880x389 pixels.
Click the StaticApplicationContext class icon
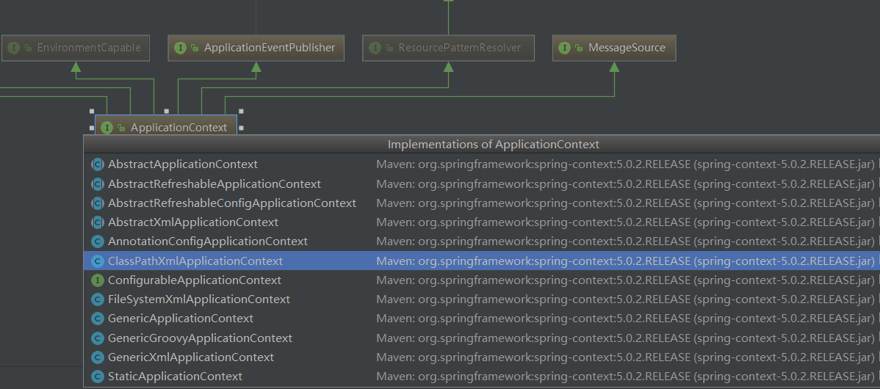point(97,377)
